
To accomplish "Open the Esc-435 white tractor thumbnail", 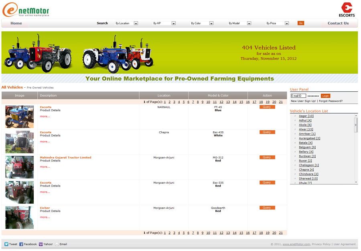I will click(20, 142).
